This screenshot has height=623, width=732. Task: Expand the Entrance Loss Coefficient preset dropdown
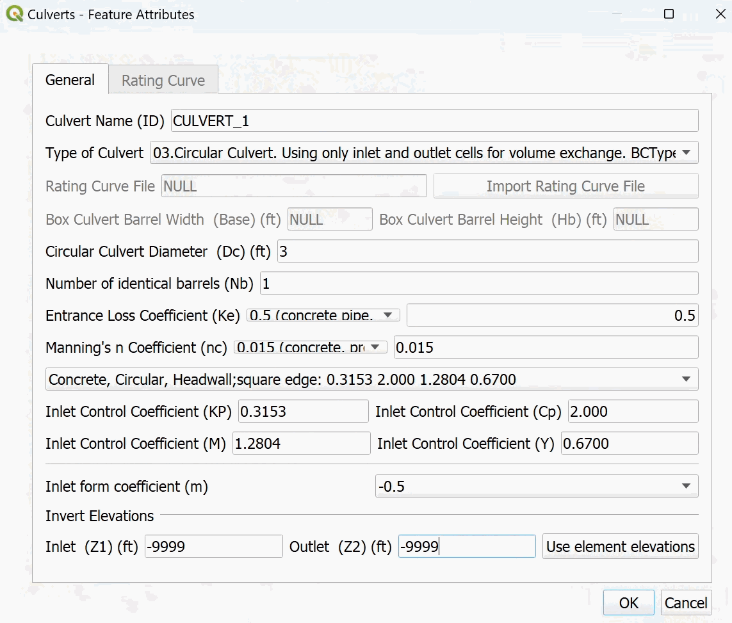pos(323,315)
